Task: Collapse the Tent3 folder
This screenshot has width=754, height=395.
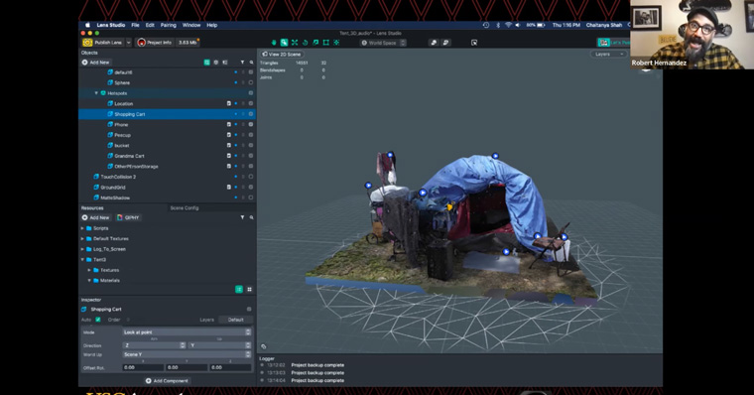Action: 82,260
